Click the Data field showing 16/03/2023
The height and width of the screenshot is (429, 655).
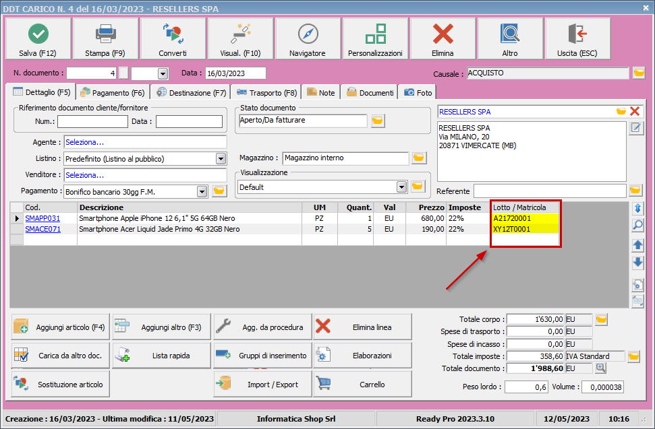[235, 73]
